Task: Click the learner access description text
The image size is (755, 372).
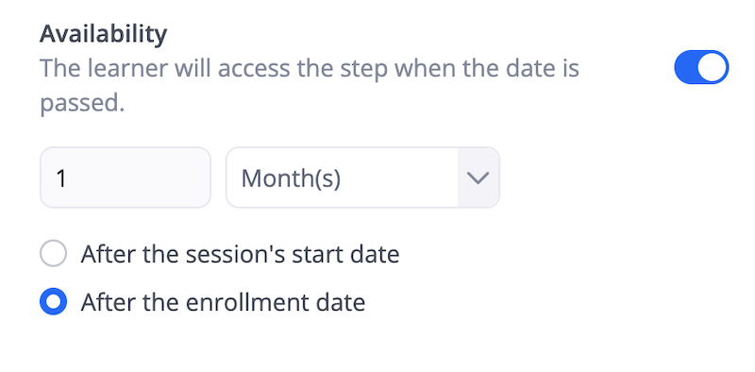Action: click(310, 86)
